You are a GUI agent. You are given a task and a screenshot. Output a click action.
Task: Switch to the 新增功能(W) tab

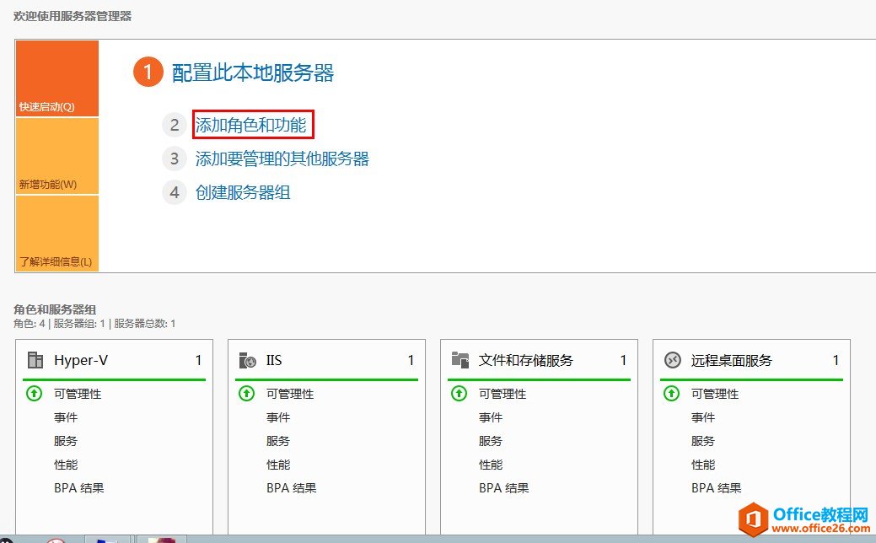point(57,156)
